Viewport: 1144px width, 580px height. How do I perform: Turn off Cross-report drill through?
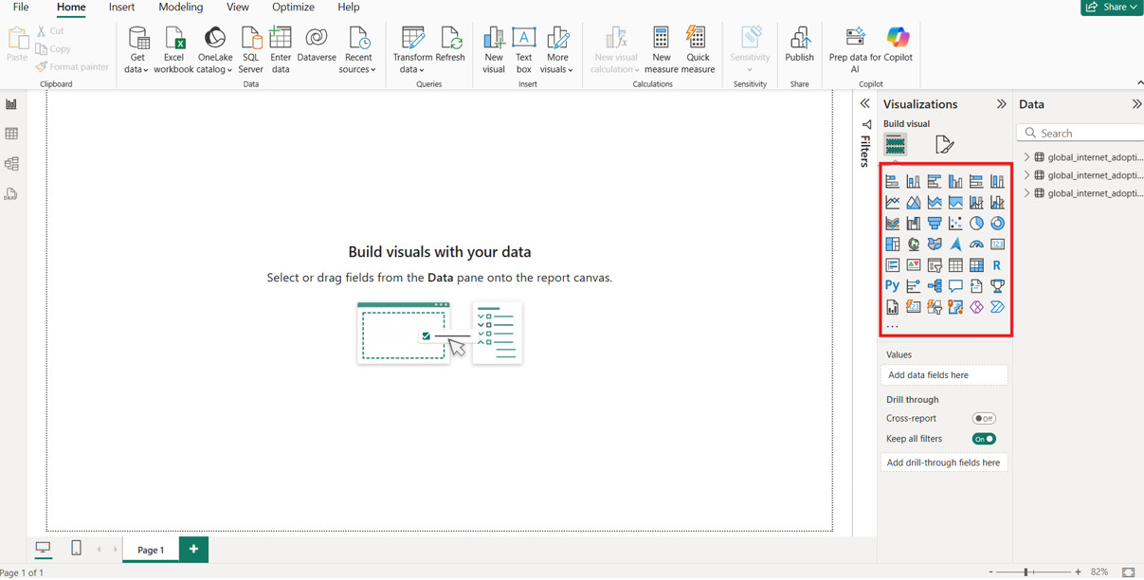984,418
